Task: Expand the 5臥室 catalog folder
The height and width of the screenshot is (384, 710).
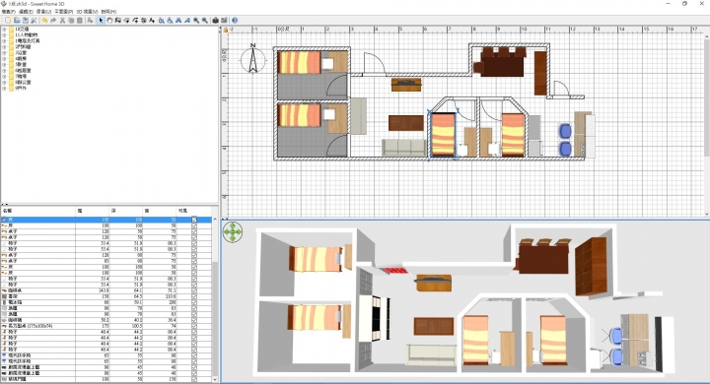Action: click(4, 65)
